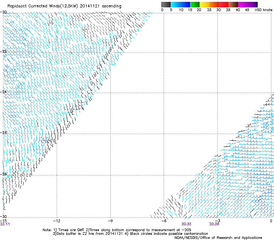Click the purple '20:35' time stamp
Image resolution: width=274 pixels, height=240 pixels.
186,224
